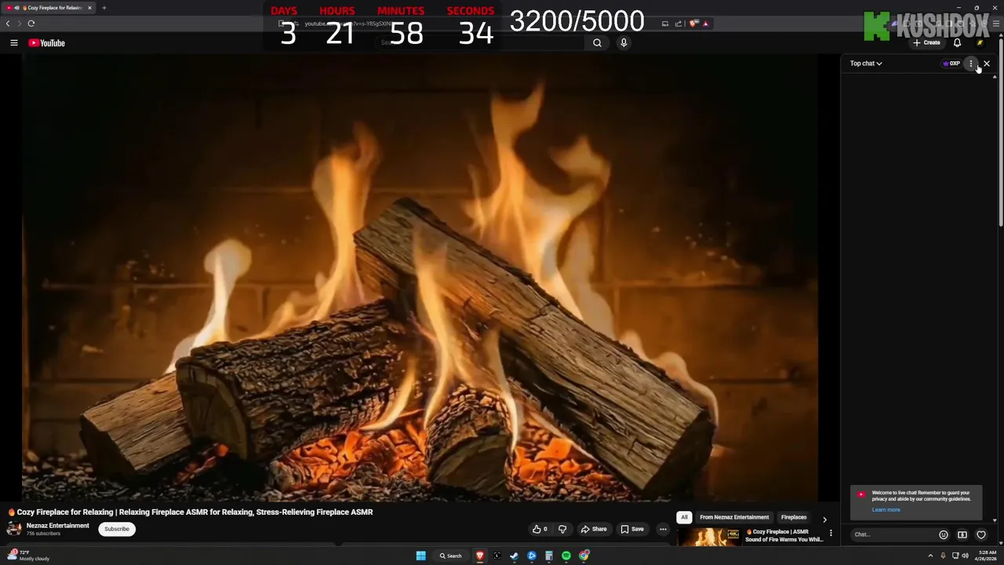Open Super Chat purchase icon
This screenshot has width=1004, height=565.
(x=962, y=535)
